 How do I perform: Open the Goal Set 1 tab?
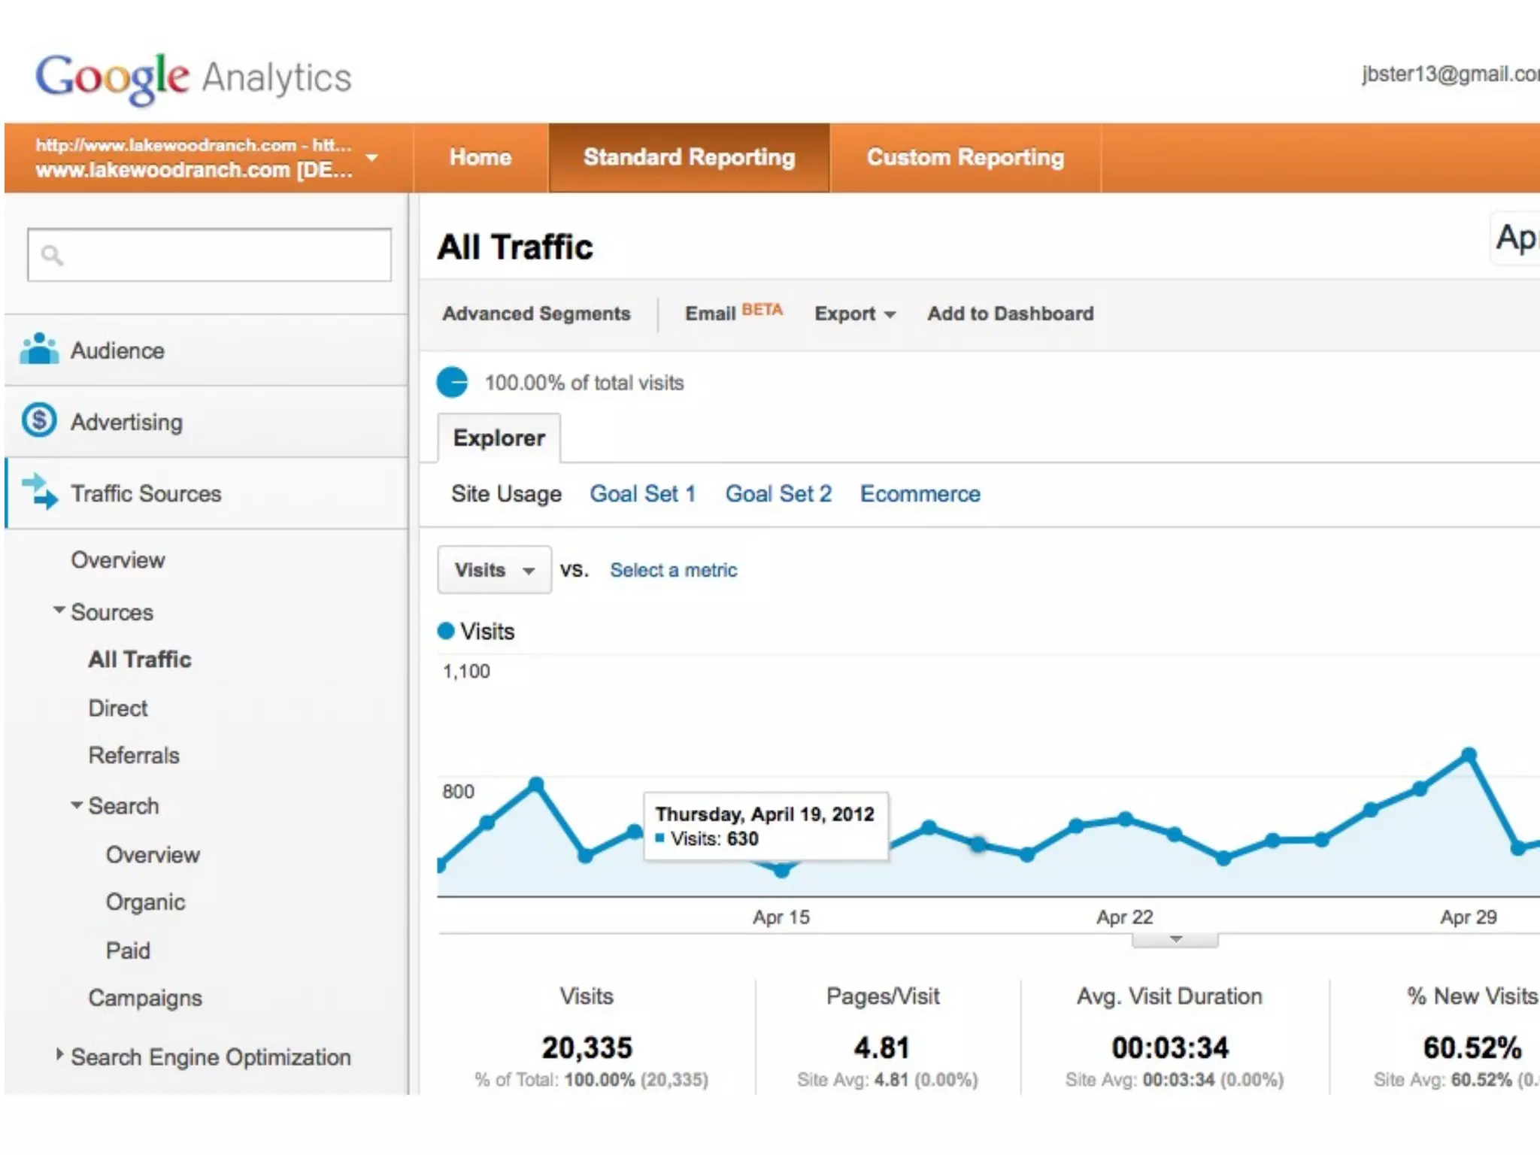[643, 494]
